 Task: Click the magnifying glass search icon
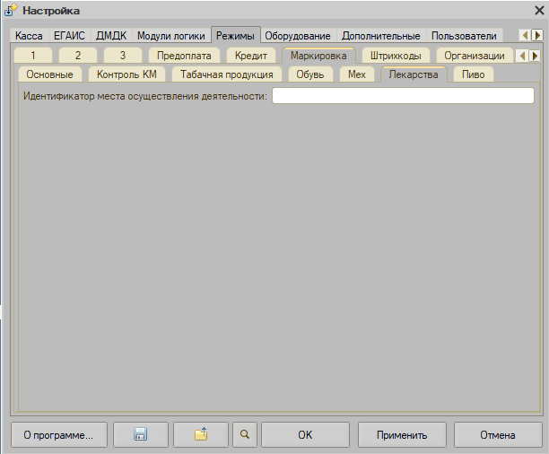244,434
